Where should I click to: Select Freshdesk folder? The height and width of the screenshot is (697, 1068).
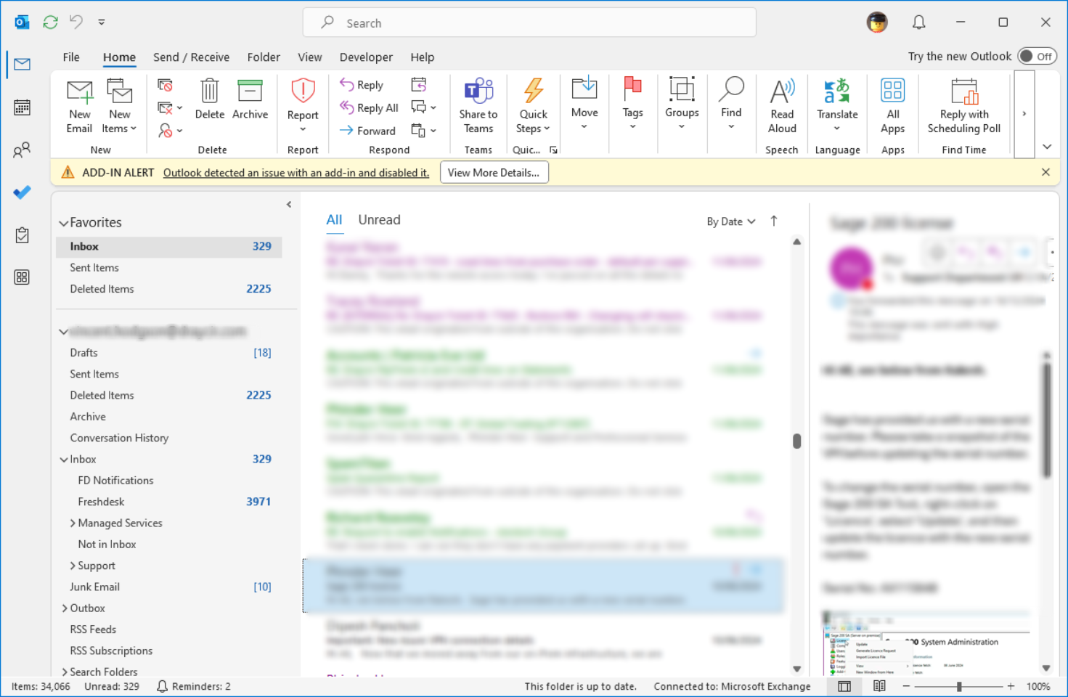coord(168,502)
